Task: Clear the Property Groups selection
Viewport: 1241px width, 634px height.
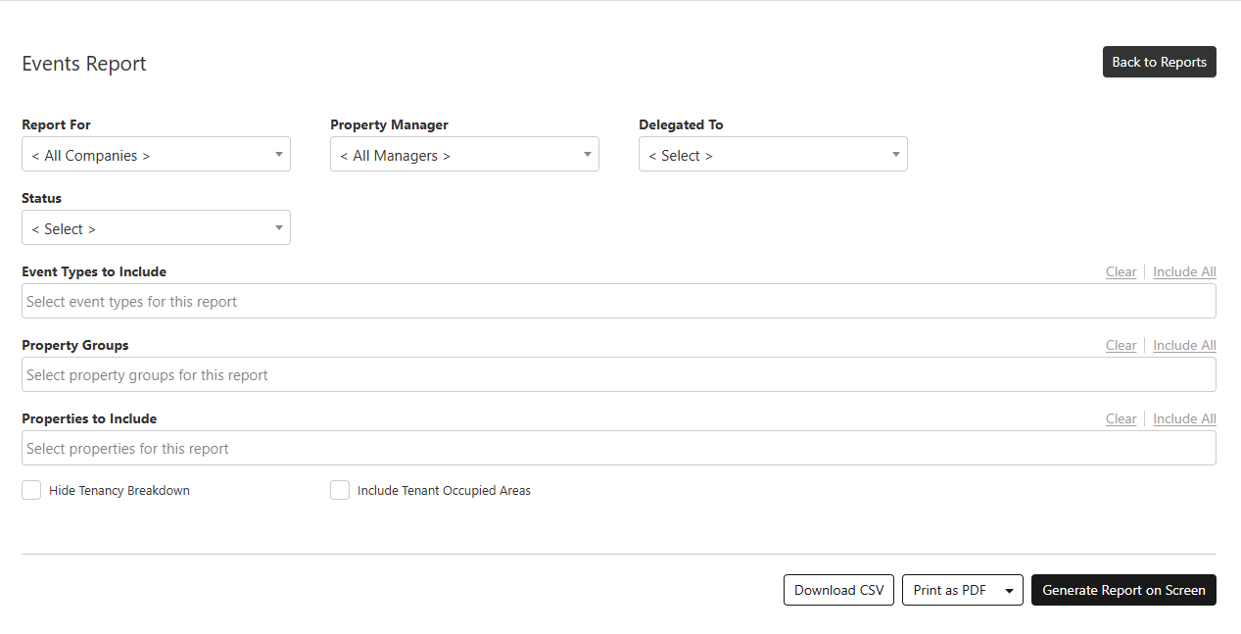Action: click(x=1121, y=346)
